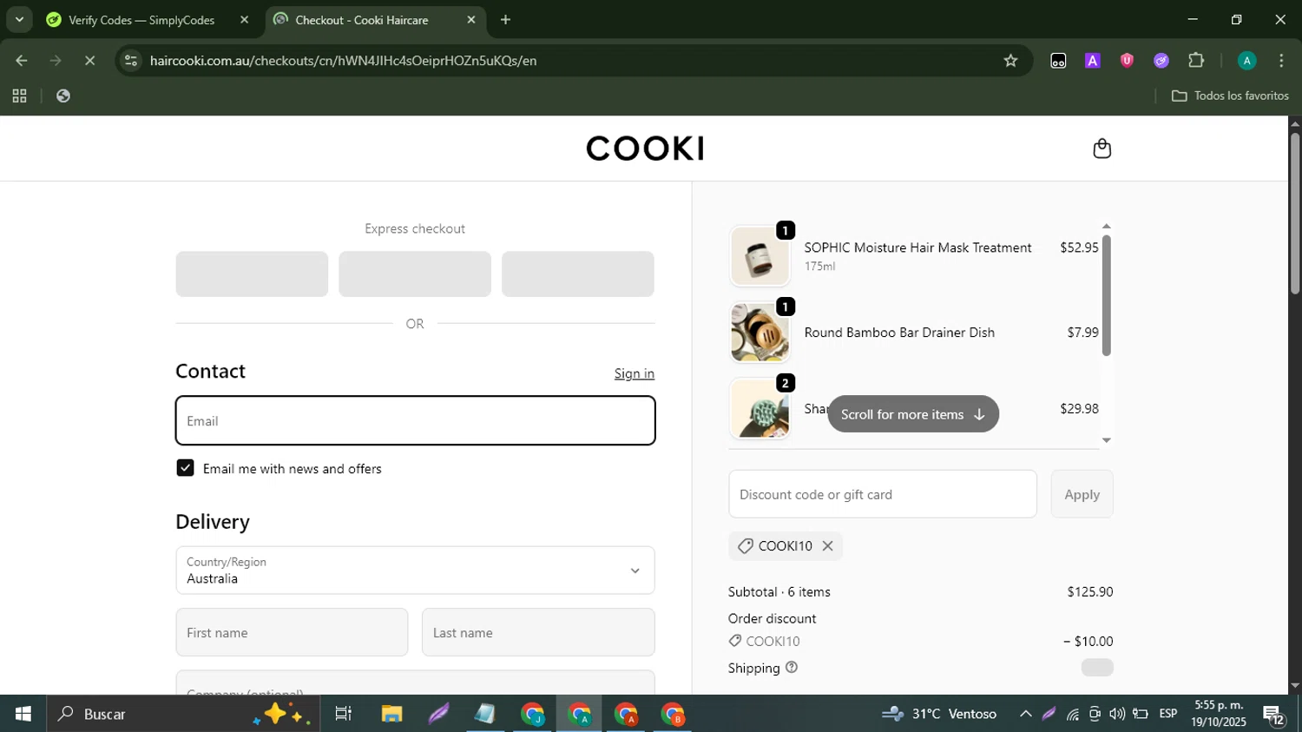
Task: Stop loading the page
Action: (89, 61)
